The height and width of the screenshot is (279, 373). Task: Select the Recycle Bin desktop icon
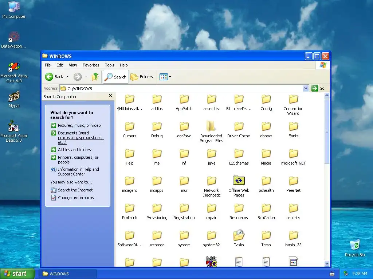point(355,248)
